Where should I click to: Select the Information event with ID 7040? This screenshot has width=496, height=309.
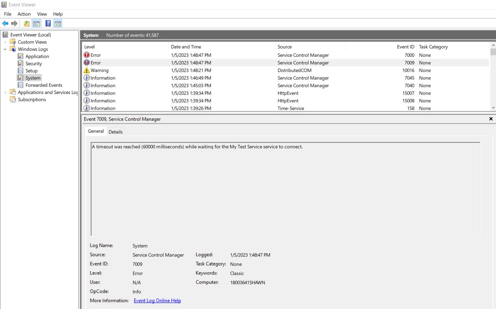click(286, 86)
